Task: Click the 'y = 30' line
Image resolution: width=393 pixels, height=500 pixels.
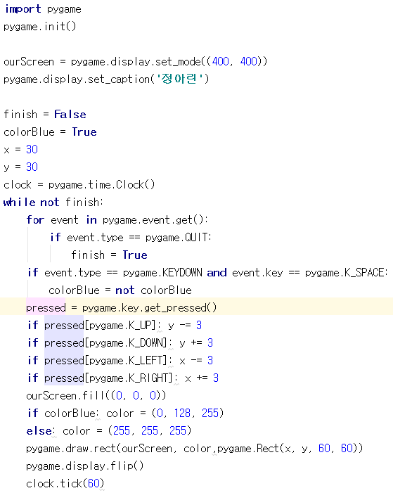Action: coord(20,167)
